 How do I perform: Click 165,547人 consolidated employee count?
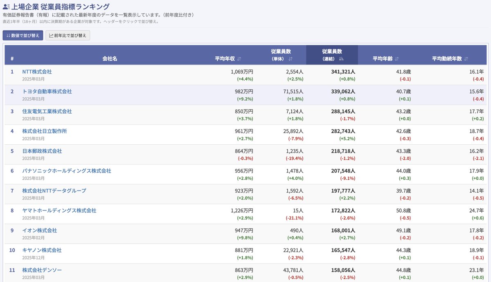click(x=343, y=250)
